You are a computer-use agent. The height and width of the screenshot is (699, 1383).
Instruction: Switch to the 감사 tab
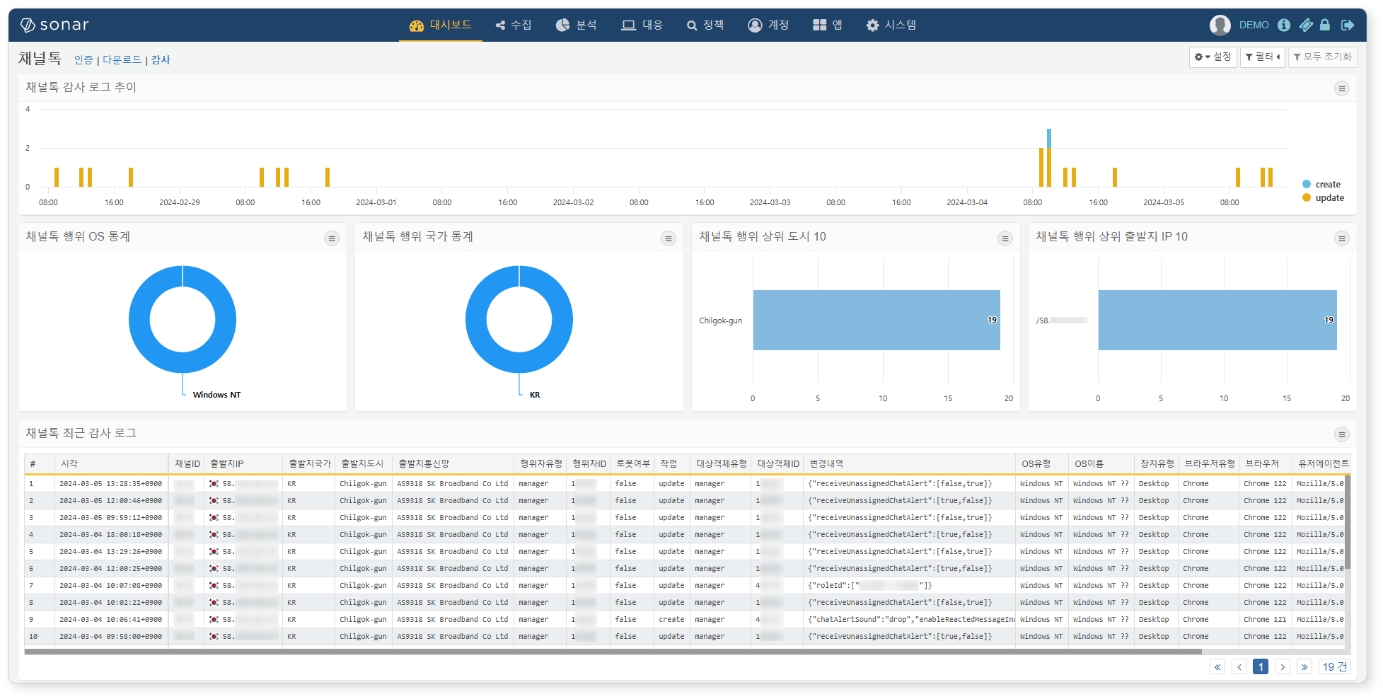(161, 60)
